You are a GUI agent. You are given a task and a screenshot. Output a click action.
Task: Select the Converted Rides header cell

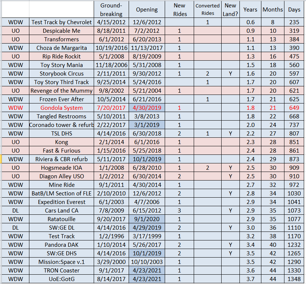point(207,10)
